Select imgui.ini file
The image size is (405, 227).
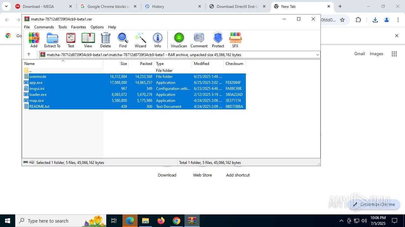(x=134, y=89)
